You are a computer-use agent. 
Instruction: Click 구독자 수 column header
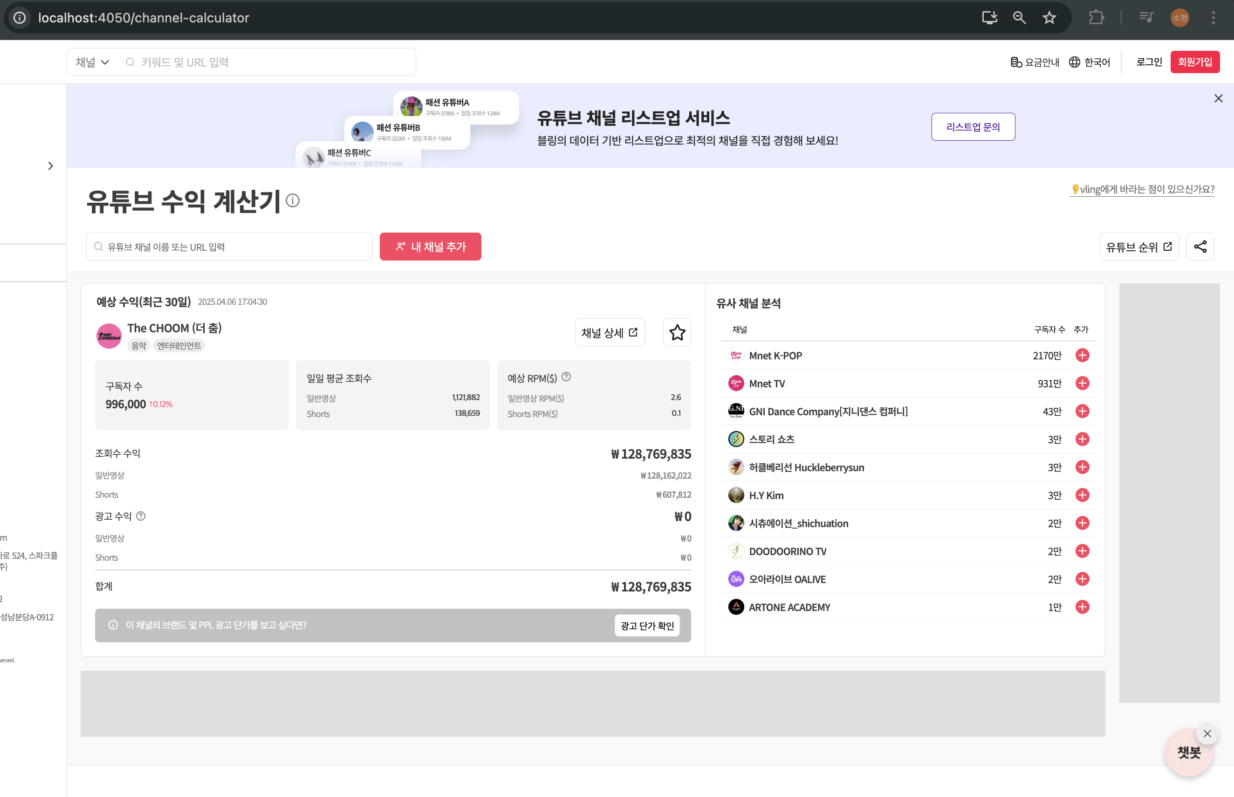(1049, 330)
